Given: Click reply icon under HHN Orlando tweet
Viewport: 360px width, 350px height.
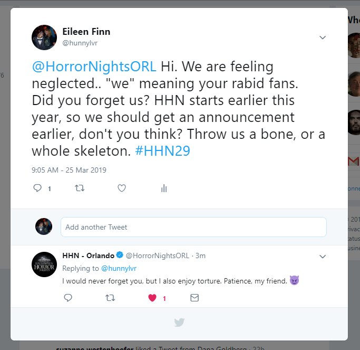Looking at the screenshot, I should coord(68,298).
